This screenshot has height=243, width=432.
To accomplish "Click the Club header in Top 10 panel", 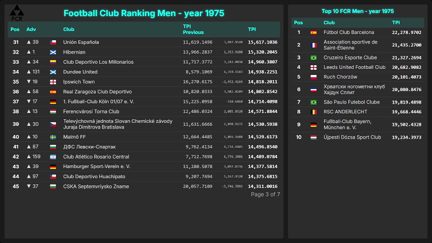I will pyautogui.click(x=329, y=23).
